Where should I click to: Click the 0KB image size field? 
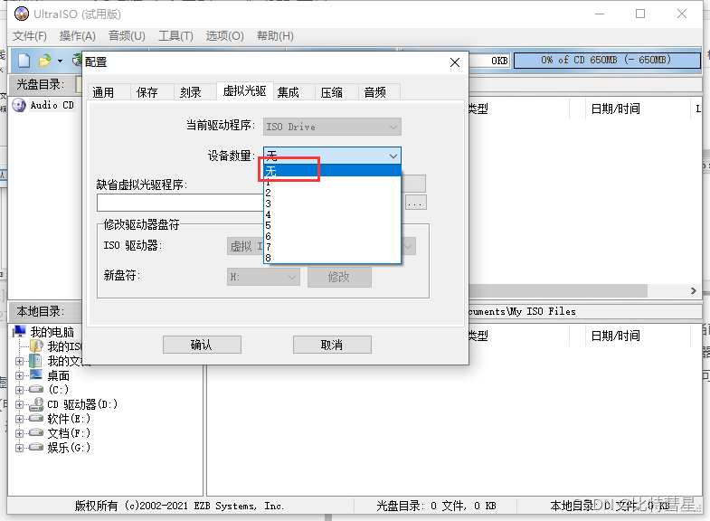click(x=489, y=61)
